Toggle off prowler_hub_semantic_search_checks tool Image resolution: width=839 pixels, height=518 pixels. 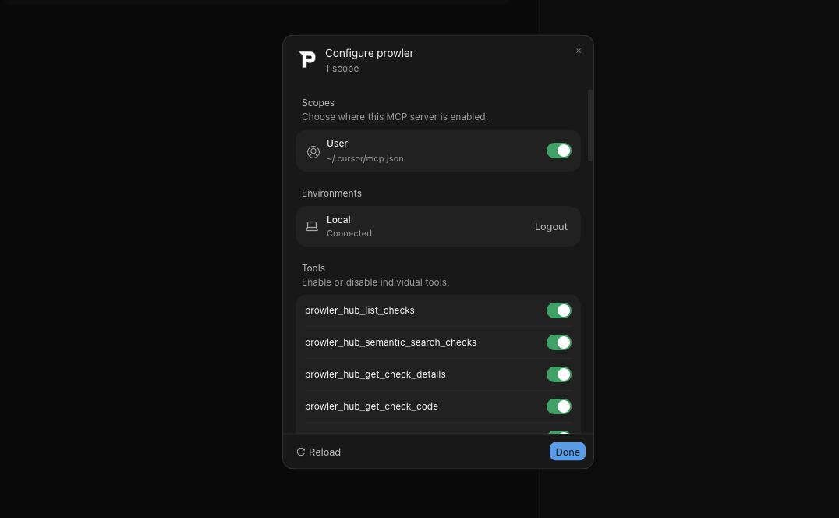pyautogui.click(x=558, y=342)
